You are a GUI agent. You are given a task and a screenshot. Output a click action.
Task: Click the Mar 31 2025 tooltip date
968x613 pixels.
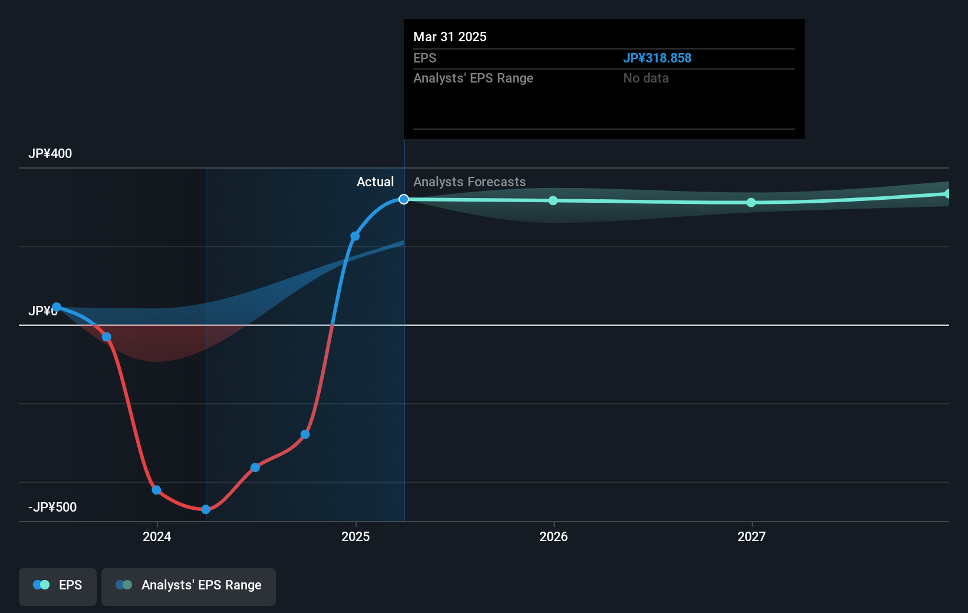(x=450, y=37)
